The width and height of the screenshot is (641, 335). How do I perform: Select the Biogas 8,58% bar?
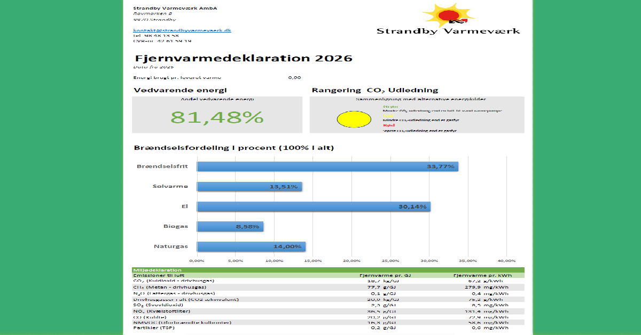point(230,227)
